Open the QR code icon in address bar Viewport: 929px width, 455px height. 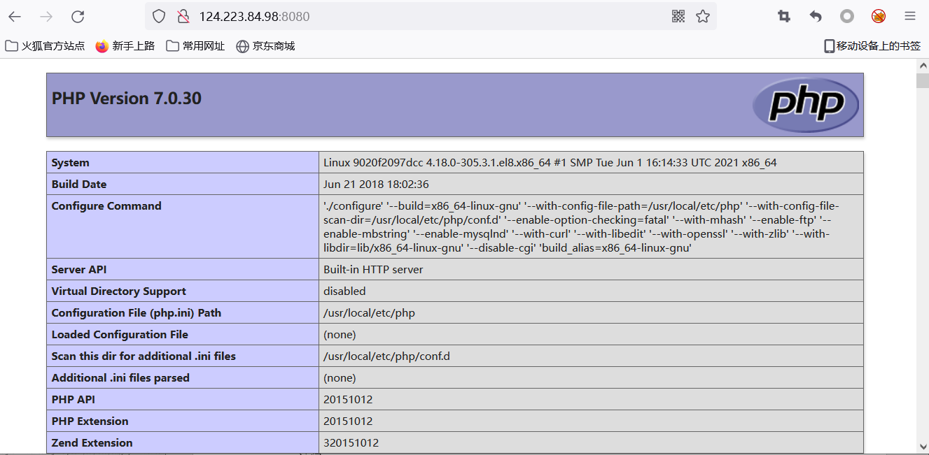[678, 16]
